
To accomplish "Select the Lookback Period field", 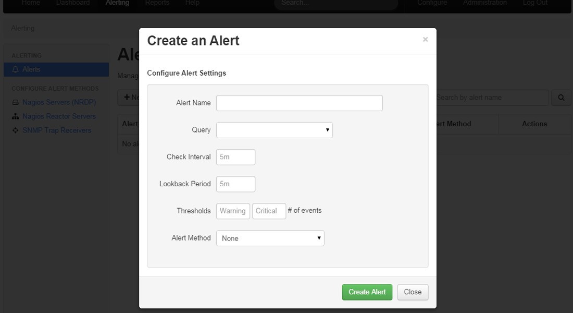I will tap(235, 184).
